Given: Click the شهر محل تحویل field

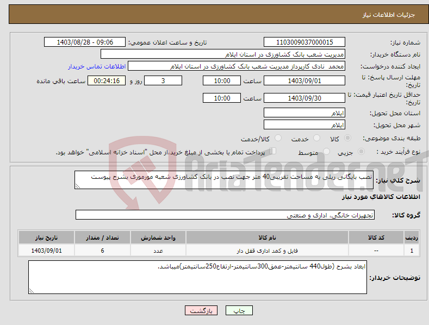Looking at the screenshot, I should click(304, 125).
